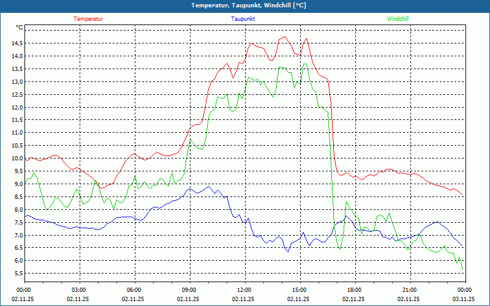Viewport: 490px width, 306px height.
Task: Select the 06:00 time axis label
Action: [134, 290]
